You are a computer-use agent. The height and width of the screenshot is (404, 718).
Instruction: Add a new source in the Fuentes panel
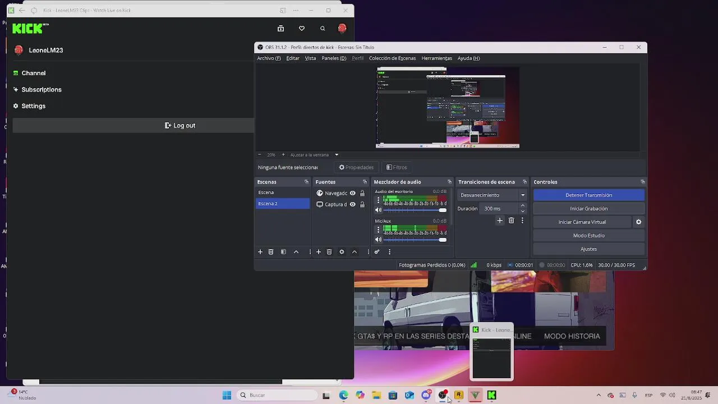[319, 252]
